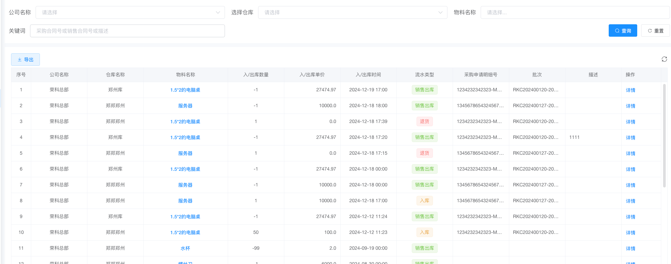This screenshot has height=264, width=671.
Task: Open 详情 for row 4 with description 1111
Action: tap(630, 138)
